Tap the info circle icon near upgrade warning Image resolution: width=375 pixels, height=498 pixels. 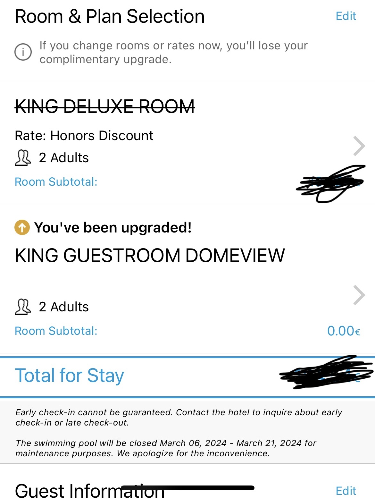point(23,52)
